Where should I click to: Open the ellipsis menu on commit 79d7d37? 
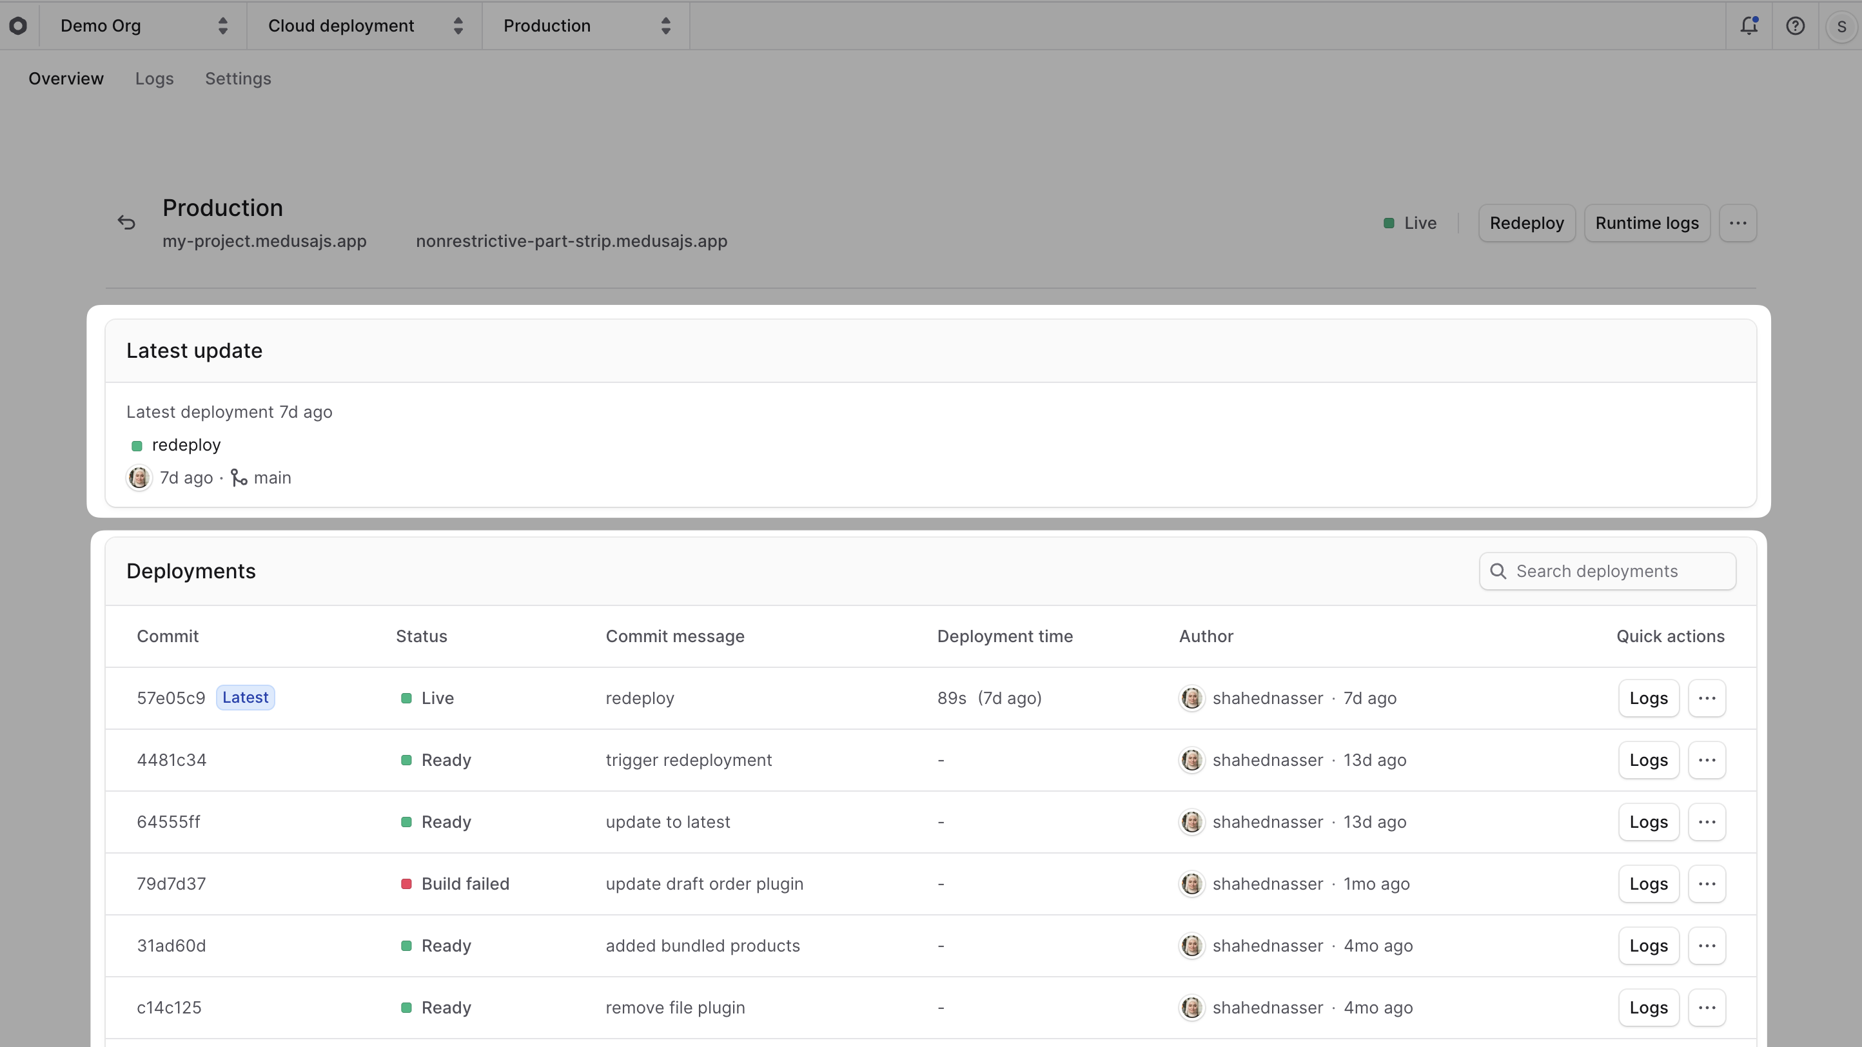click(1707, 884)
